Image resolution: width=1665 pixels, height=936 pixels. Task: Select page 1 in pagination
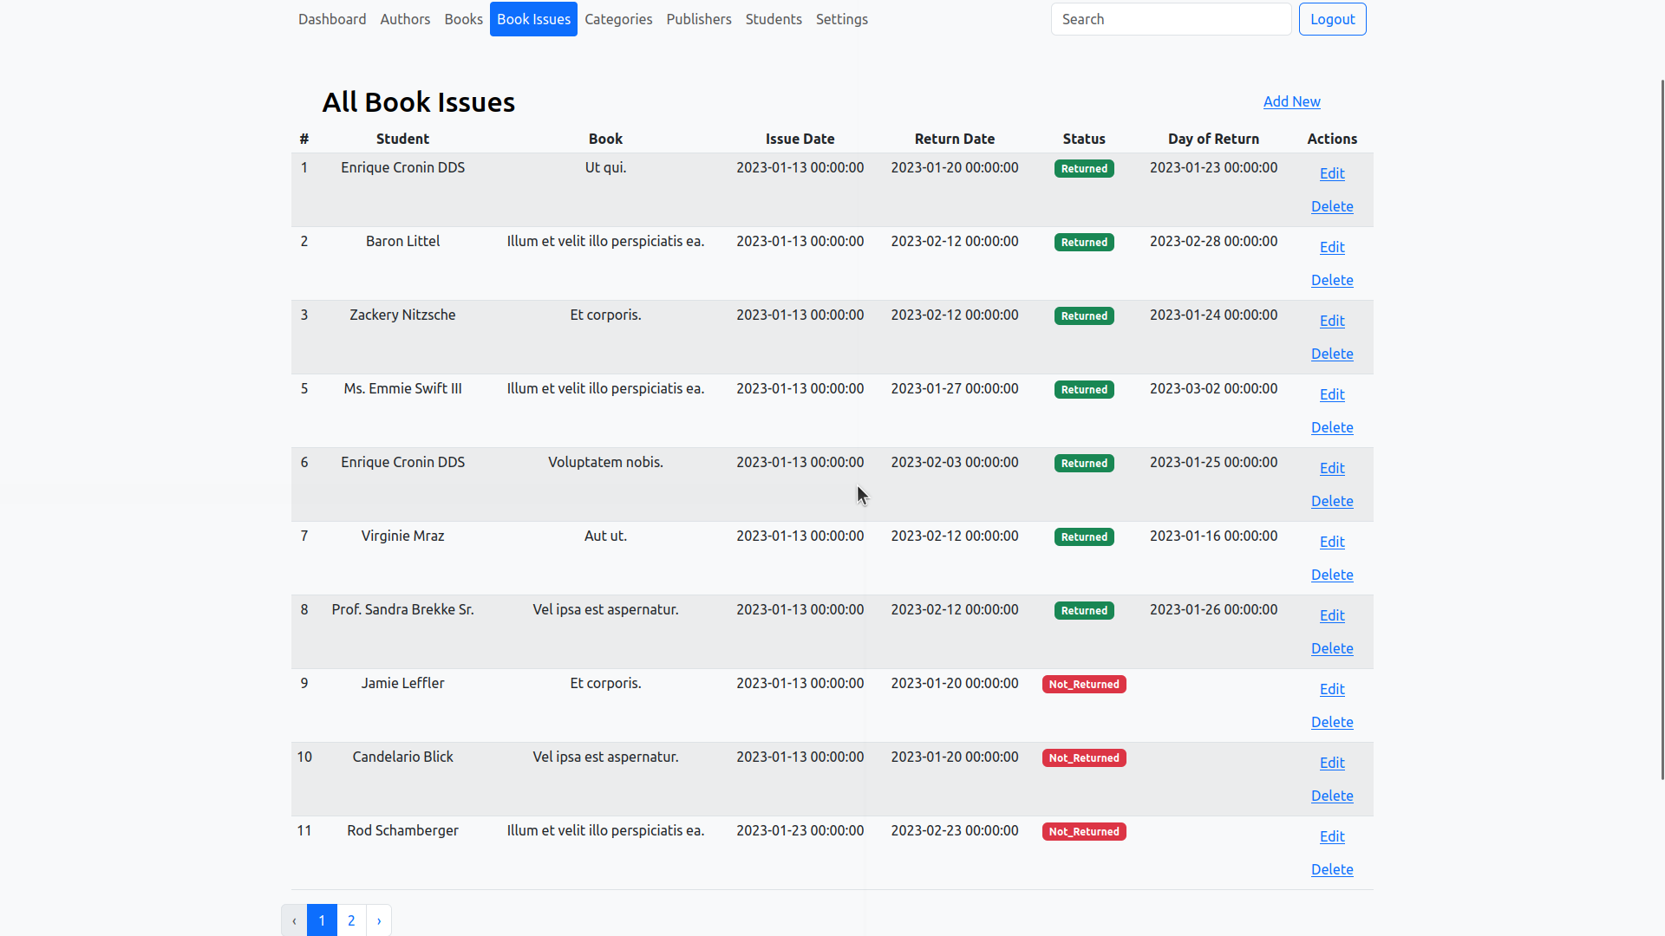[322, 920]
